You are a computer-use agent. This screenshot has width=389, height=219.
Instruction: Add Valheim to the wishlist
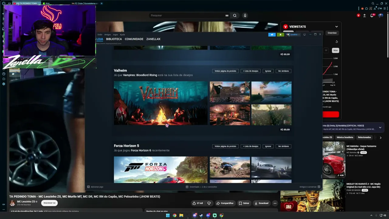[x=251, y=71]
